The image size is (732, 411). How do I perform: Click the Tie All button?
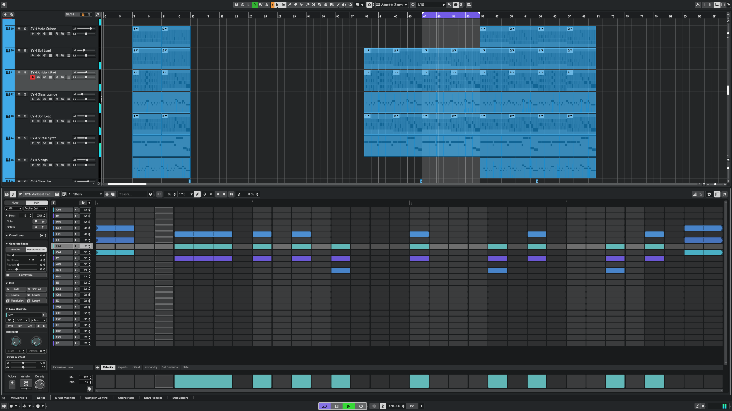pos(15,289)
